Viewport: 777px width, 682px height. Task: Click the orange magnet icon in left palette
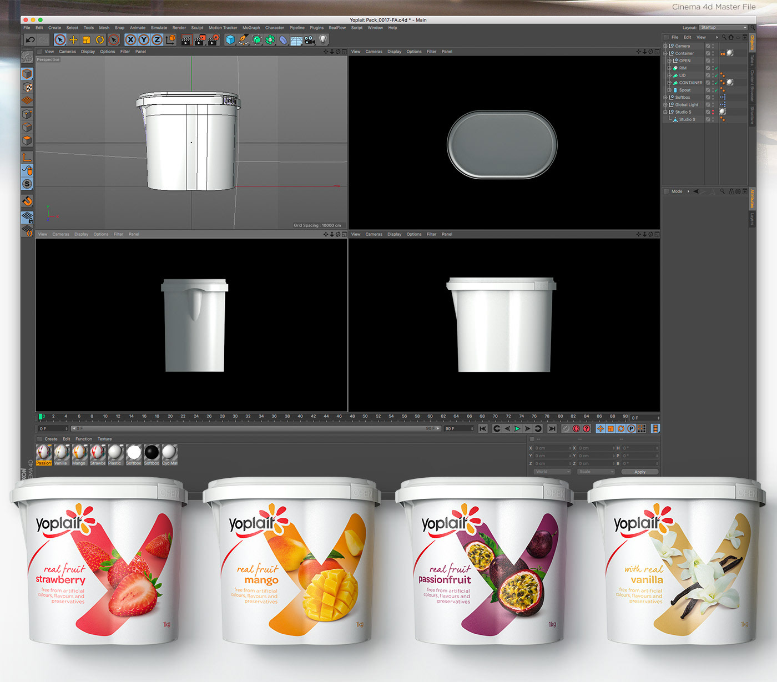(27, 200)
